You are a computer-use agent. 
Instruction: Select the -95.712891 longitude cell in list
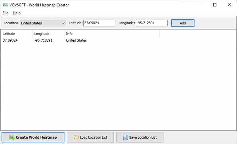pyautogui.click(x=43, y=40)
